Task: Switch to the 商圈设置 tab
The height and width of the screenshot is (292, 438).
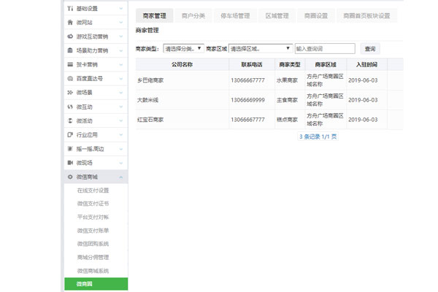Action: tap(316, 15)
